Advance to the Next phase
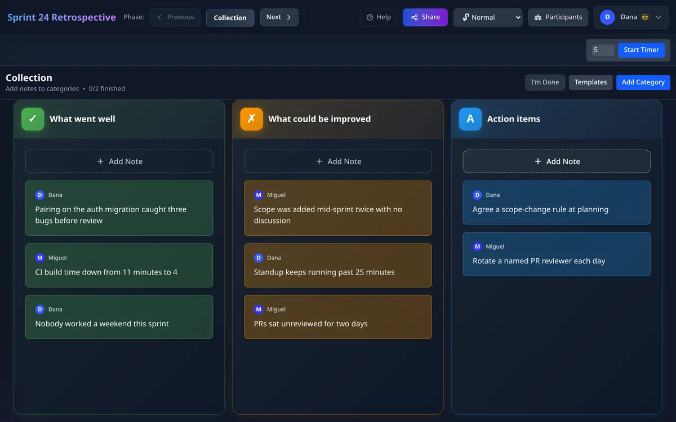 point(279,17)
